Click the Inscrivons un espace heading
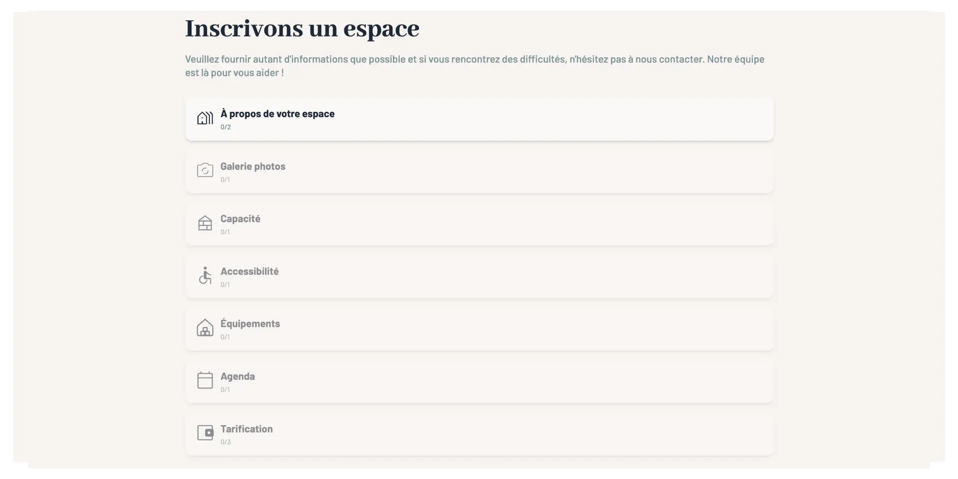The width and height of the screenshot is (958, 479). (301, 28)
